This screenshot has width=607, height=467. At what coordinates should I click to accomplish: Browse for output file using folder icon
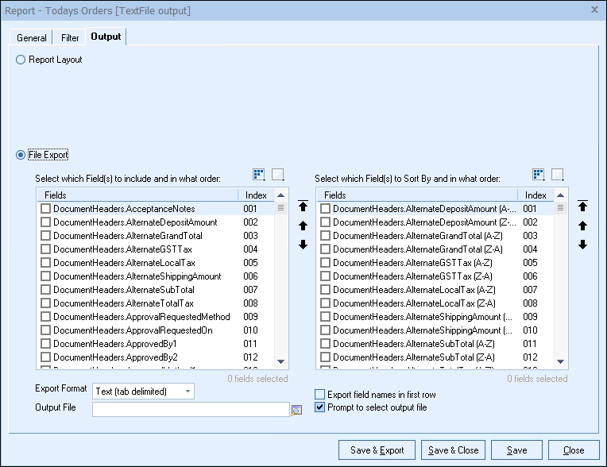[296, 410]
